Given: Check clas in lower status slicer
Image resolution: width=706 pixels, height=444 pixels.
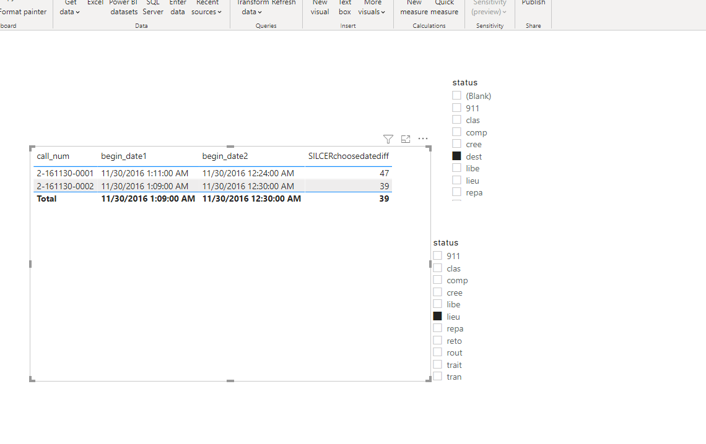Looking at the screenshot, I should [437, 268].
